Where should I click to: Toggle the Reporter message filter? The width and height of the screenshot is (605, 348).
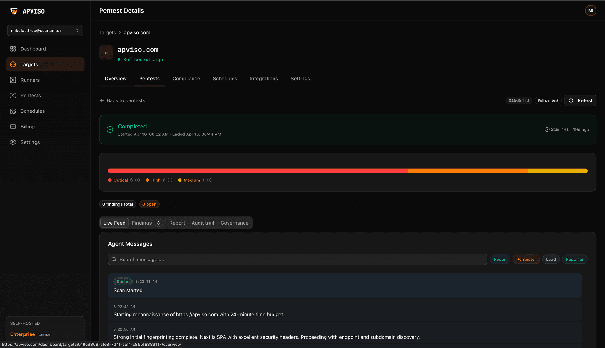point(575,260)
